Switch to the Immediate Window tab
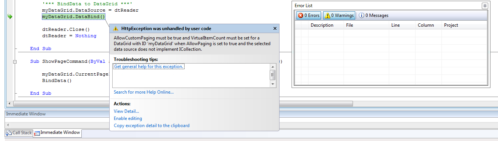The height and width of the screenshot is (141, 498). (x=57, y=133)
